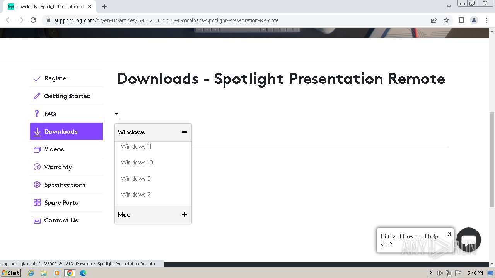Image resolution: width=495 pixels, height=278 pixels.
Task: Click the browser back arrow
Action: click(x=9, y=20)
